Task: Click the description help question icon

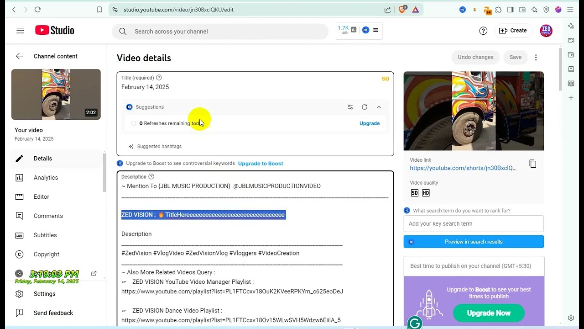Action: coord(151,177)
